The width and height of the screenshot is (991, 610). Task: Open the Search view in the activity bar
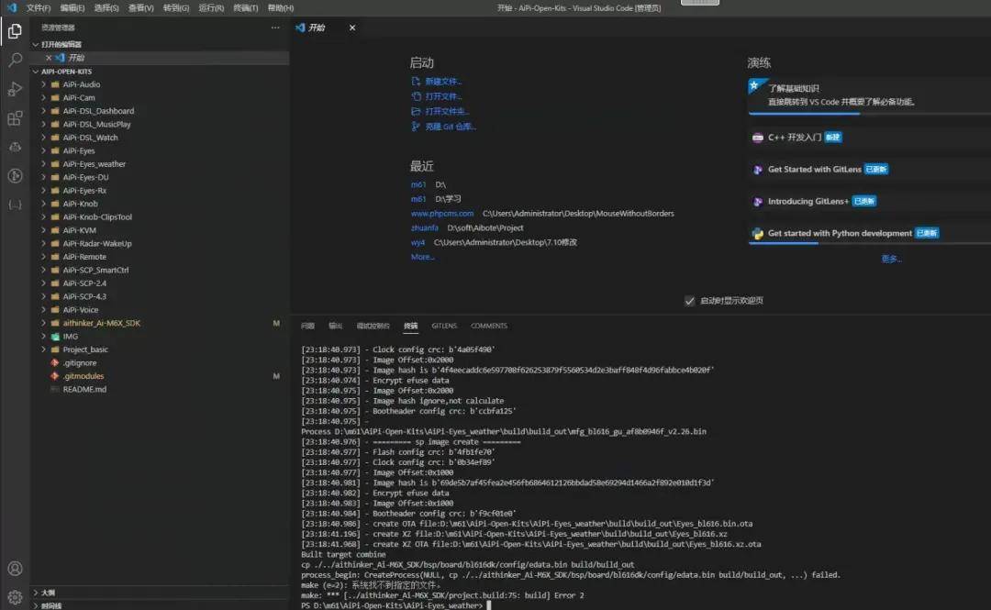pos(15,60)
